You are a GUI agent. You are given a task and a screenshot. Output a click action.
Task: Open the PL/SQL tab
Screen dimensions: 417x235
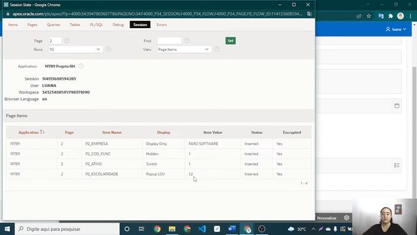coord(96,25)
